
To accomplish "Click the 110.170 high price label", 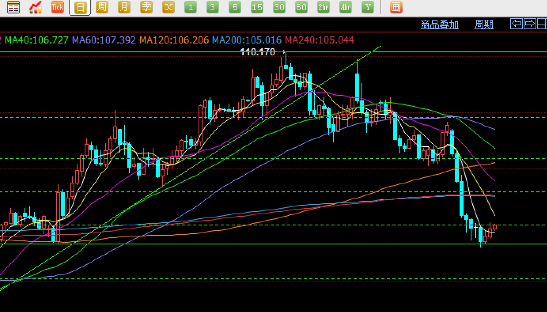I will 257,52.
